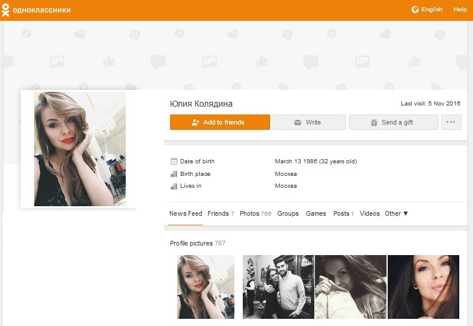Click the Add to friends button
This screenshot has width=473, height=326.
(220, 122)
